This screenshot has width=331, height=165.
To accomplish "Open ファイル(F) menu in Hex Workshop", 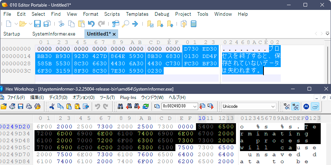I will coord(16,98).
